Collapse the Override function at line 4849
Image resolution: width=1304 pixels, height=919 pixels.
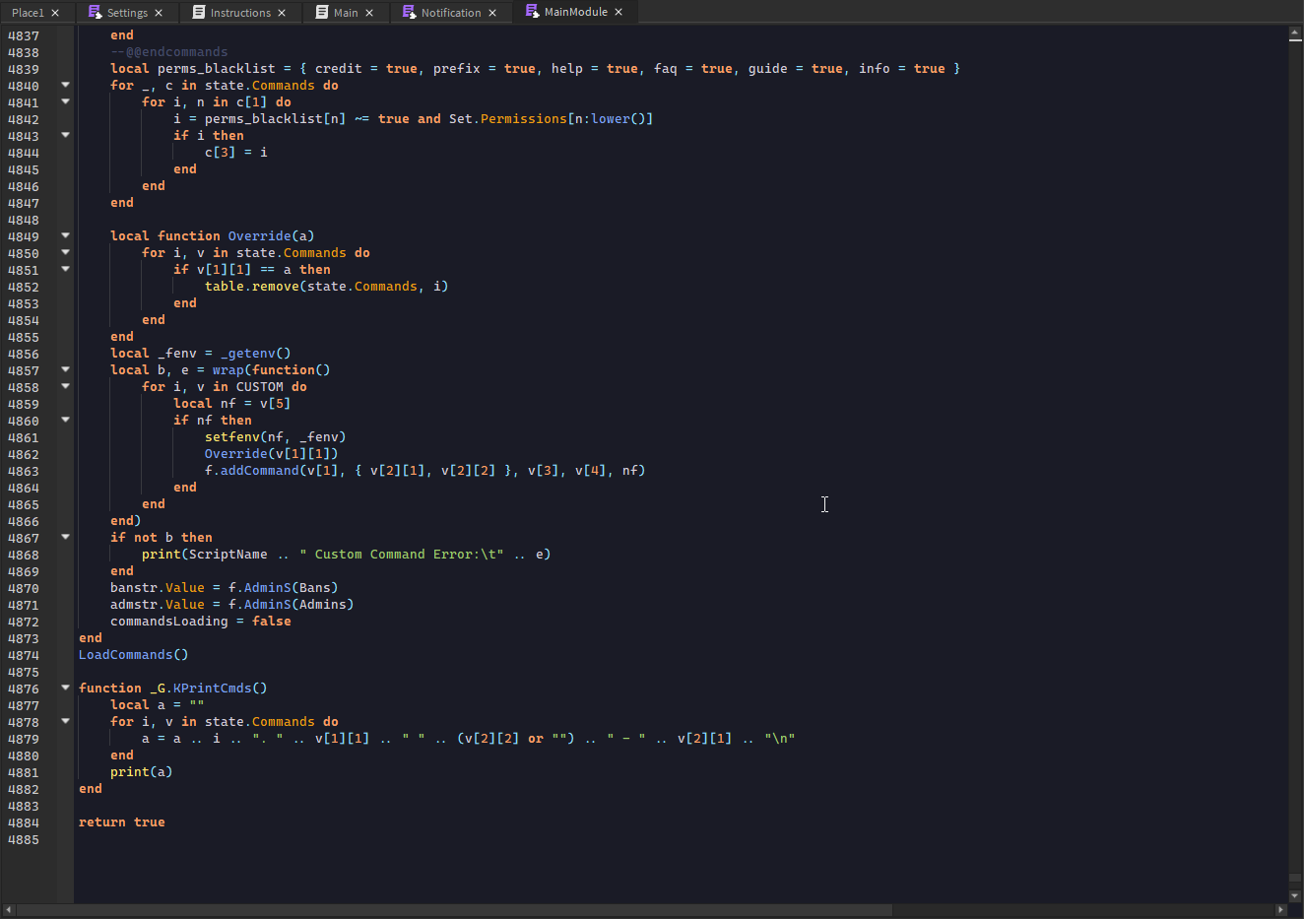[x=66, y=235]
